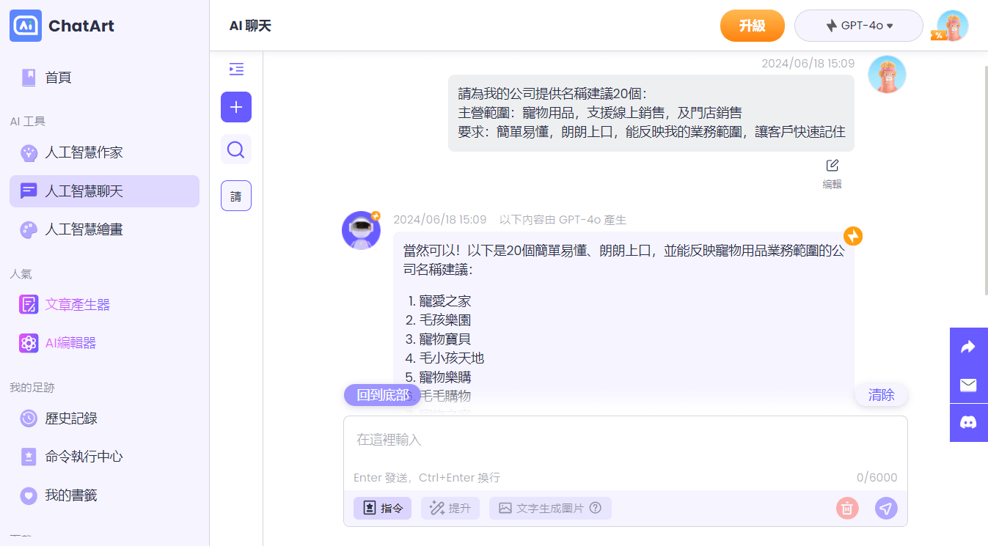
Task: Click the email envelope side button
Action: 969,385
